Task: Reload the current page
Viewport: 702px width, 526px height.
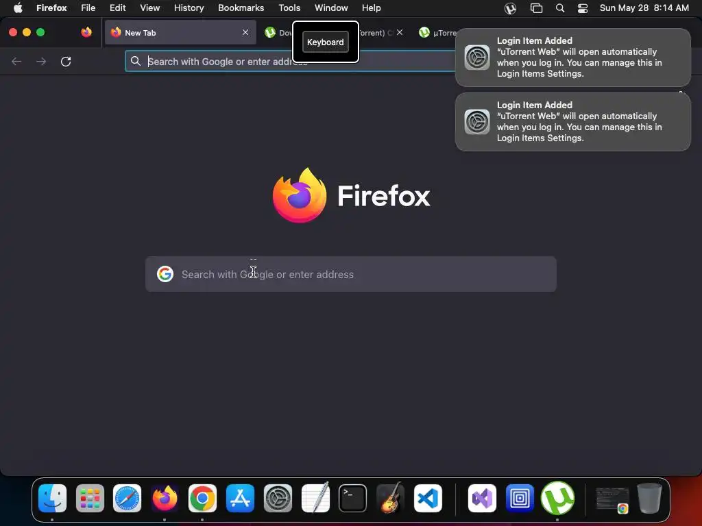Action: (66, 61)
